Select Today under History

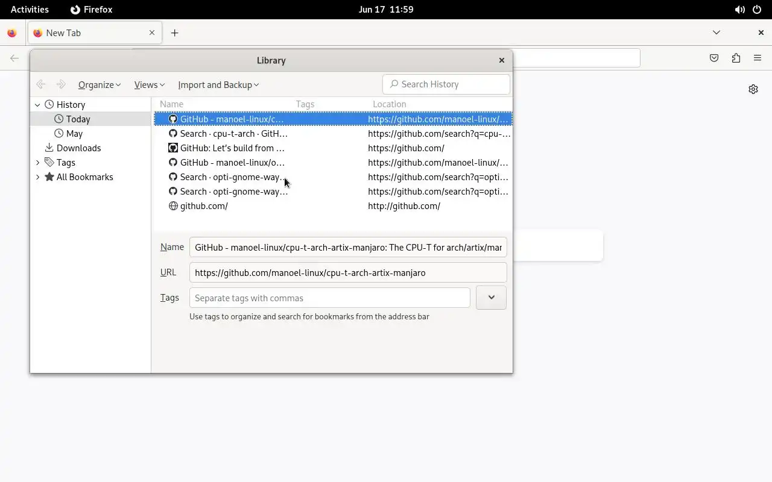click(90, 119)
